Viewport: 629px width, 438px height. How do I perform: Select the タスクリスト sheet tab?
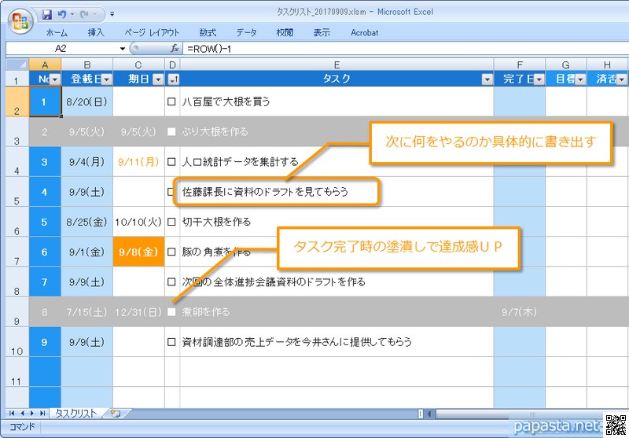[x=75, y=413]
